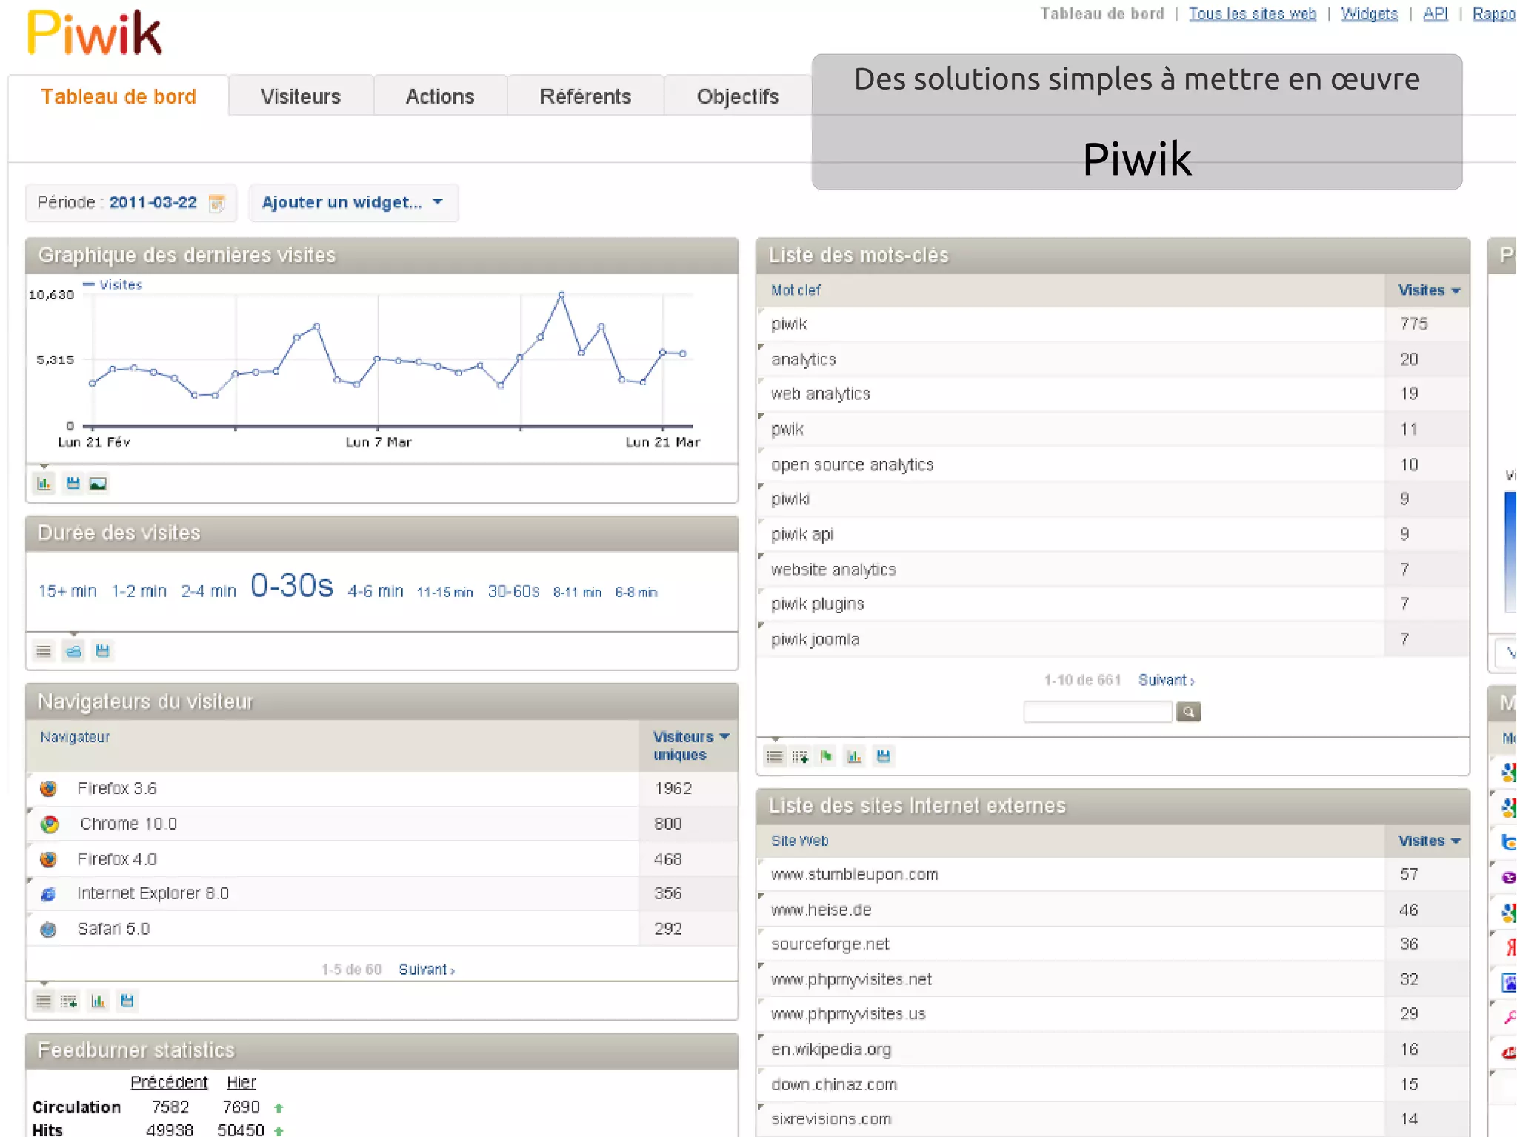Click the Graphique des dernières visites widget title

(x=187, y=256)
